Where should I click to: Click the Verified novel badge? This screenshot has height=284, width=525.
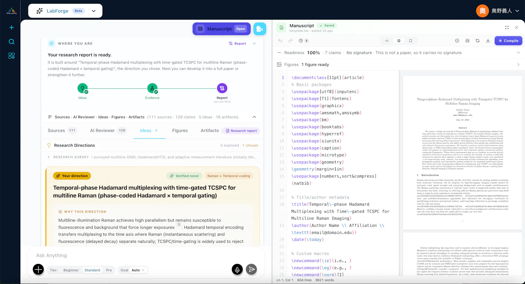click(x=184, y=176)
